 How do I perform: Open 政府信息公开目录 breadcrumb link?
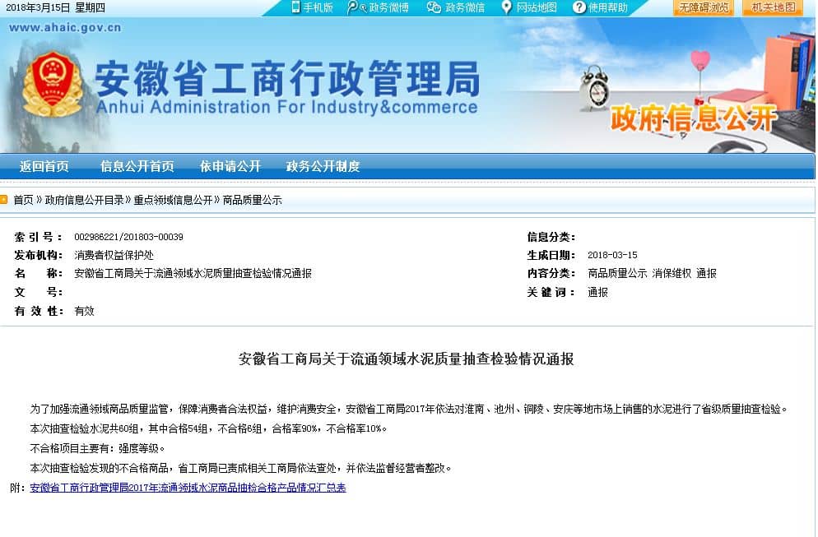pyautogui.click(x=85, y=200)
